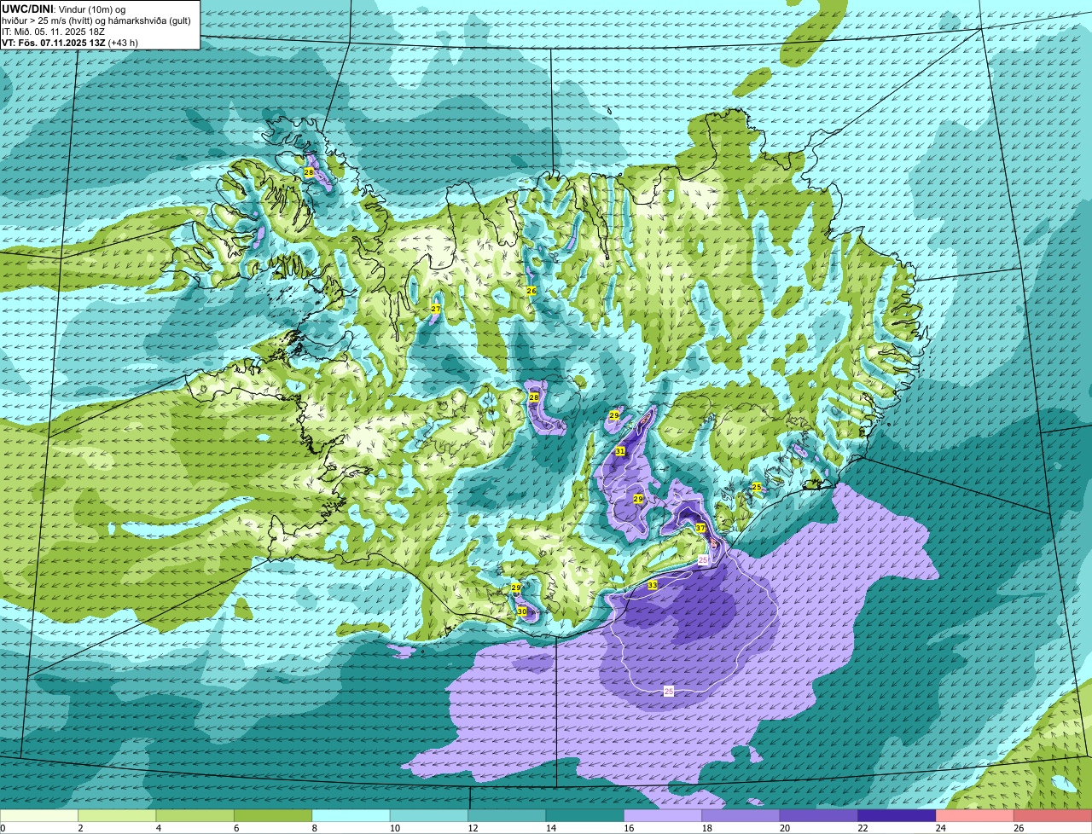Click the yellow 30 gust marker

tap(522, 611)
